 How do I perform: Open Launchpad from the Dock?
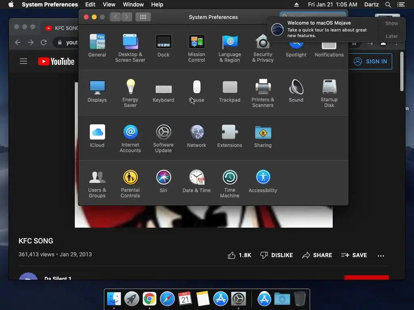tap(132, 299)
